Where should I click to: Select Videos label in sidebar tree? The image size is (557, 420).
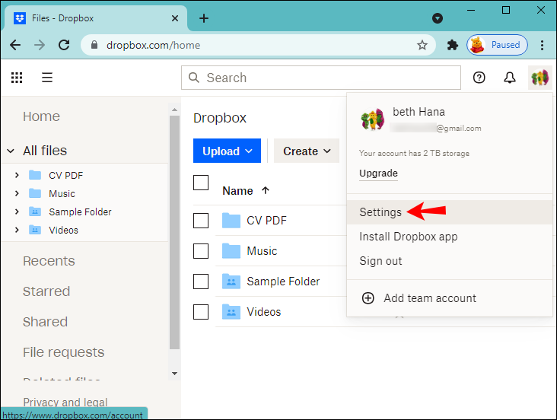(63, 231)
